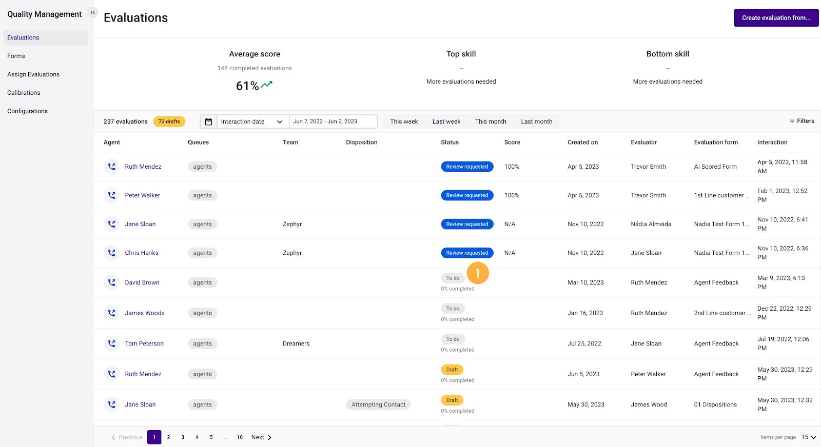Open Assign Evaluations in the sidebar

pyautogui.click(x=33, y=74)
